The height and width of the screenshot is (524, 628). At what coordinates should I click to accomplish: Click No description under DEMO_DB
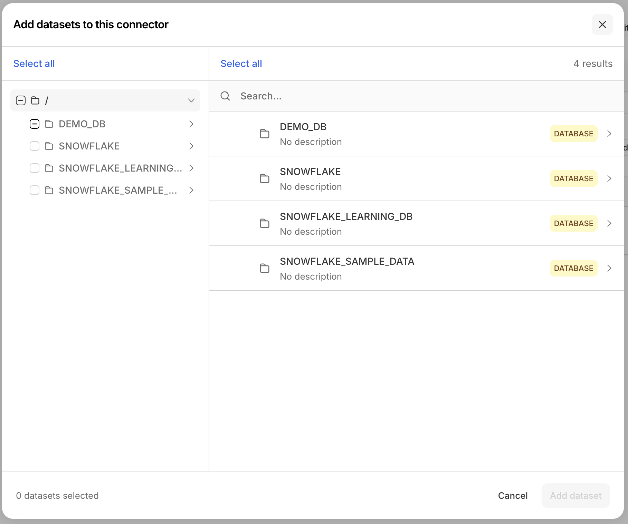point(311,142)
